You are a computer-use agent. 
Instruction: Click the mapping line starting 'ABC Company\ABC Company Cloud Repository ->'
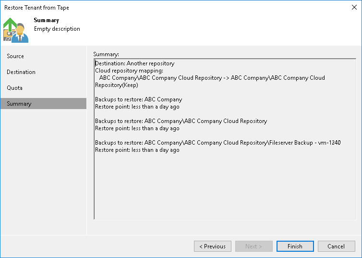tap(212, 78)
